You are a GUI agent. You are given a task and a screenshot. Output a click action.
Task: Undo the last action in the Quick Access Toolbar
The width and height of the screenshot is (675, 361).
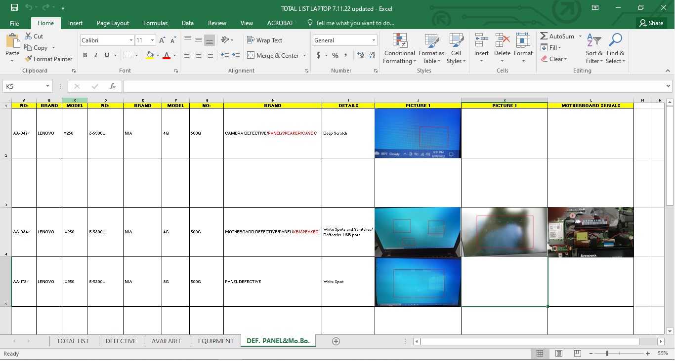pyautogui.click(x=29, y=8)
